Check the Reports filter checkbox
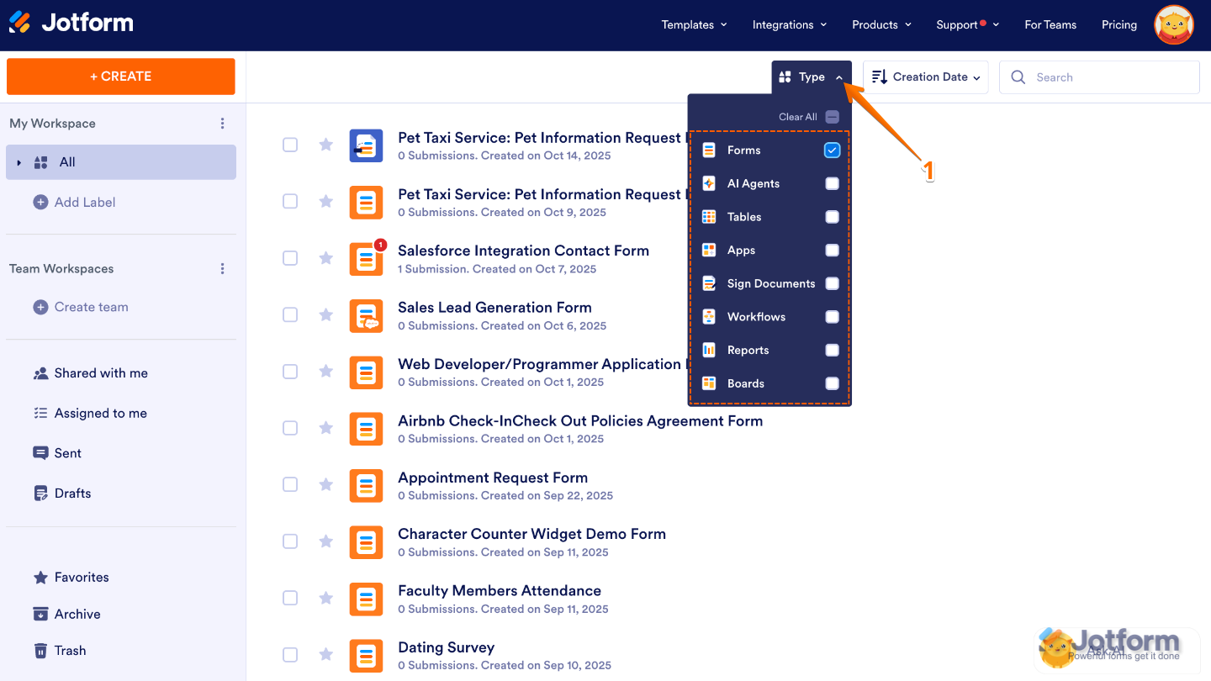This screenshot has height=681, width=1211. click(x=832, y=350)
